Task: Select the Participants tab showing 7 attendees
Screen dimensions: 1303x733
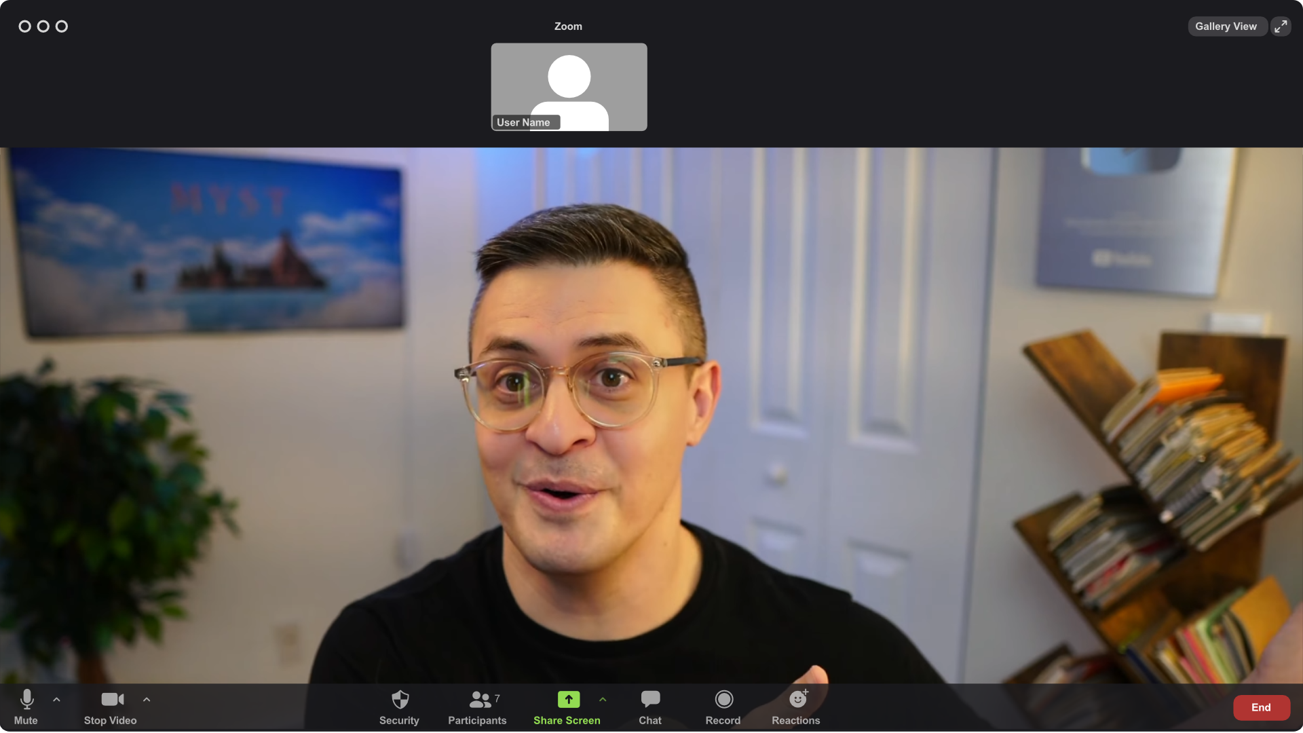Action: pos(477,707)
